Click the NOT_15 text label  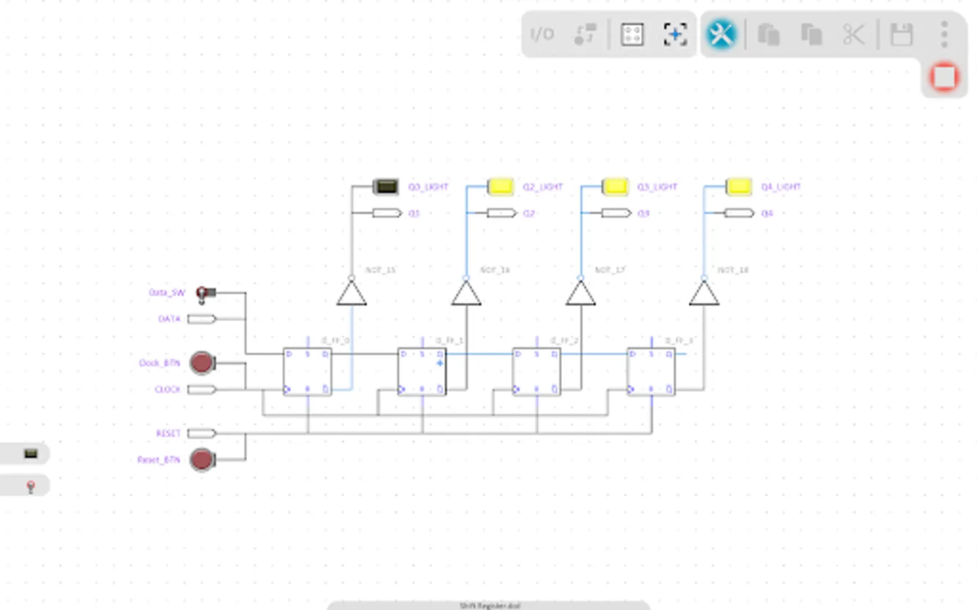381,270
